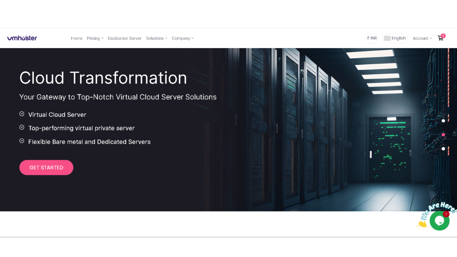Switch to the third hero slide dot
The width and height of the screenshot is (457, 257).
click(x=443, y=149)
